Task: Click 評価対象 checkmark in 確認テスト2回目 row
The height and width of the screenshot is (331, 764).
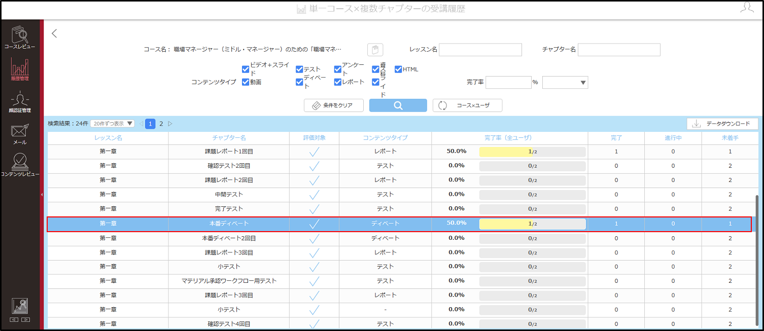Action: click(314, 166)
